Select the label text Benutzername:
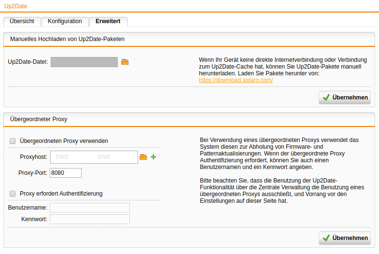The image size is (379, 254). pos(28,208)
